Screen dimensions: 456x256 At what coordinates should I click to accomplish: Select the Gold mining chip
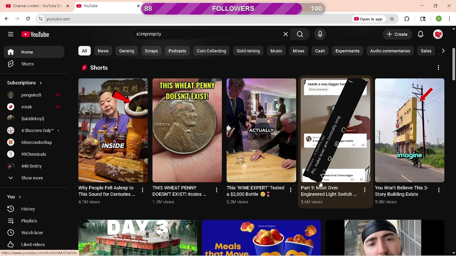(x=248, y=51)
